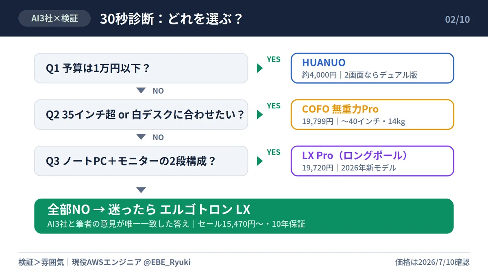Click the @EBE_Ryuki handle in footer
Screen dimensions: 488x274
click(167, 262)
